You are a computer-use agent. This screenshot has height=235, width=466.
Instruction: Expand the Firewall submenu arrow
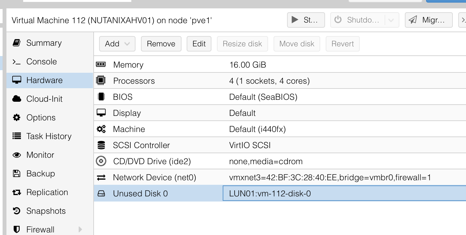(80, 230)
